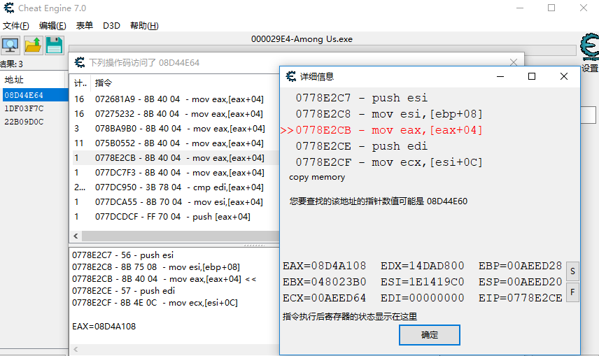Image resolution: width=599 pixels, height=356 pixels.
Task: Select opcode row 072681A9
Action: (176, 99)
